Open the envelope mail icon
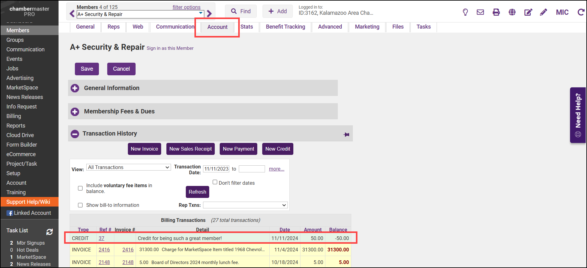This screenshot has width=587, height=268. [480, 12]
